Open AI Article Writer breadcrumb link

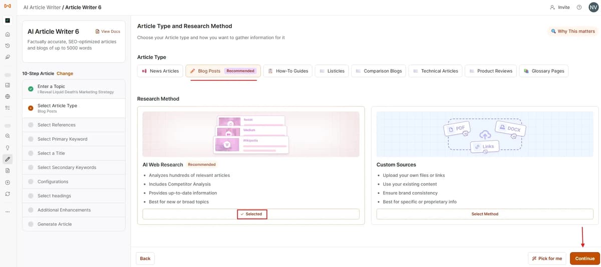[42, 7]
